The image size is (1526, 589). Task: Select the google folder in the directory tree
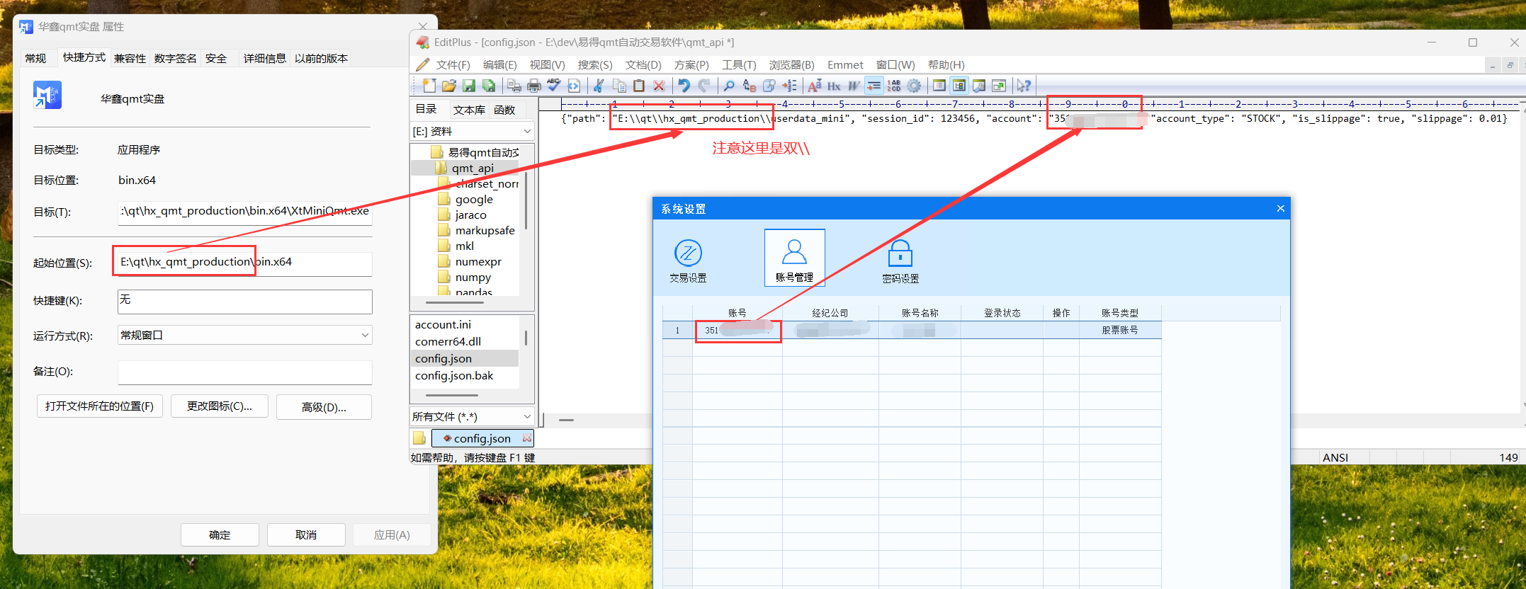tap(474, 199)
